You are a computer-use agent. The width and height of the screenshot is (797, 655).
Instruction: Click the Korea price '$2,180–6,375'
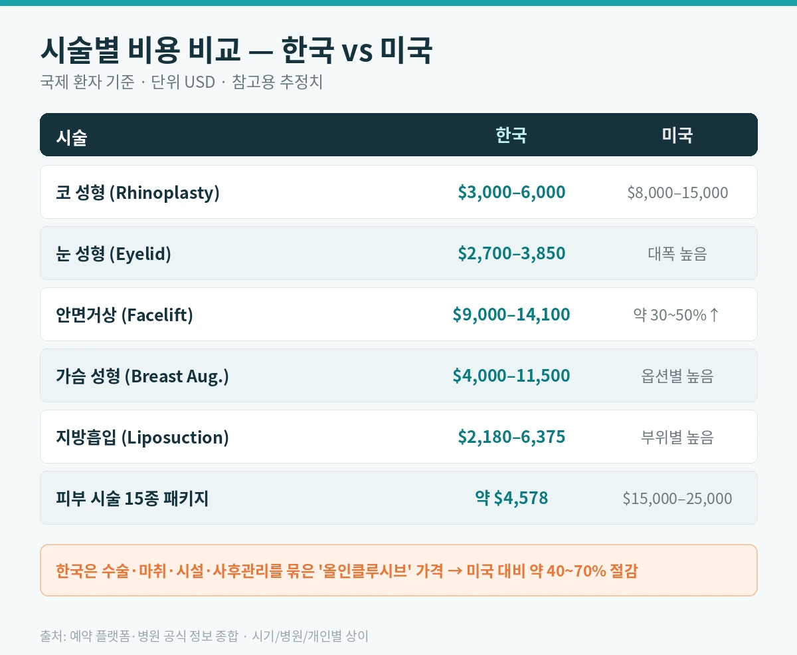click(x=511, y=437)
